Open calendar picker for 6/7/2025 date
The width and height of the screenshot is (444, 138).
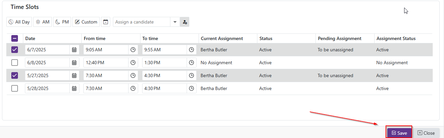[x=74, y=50]
